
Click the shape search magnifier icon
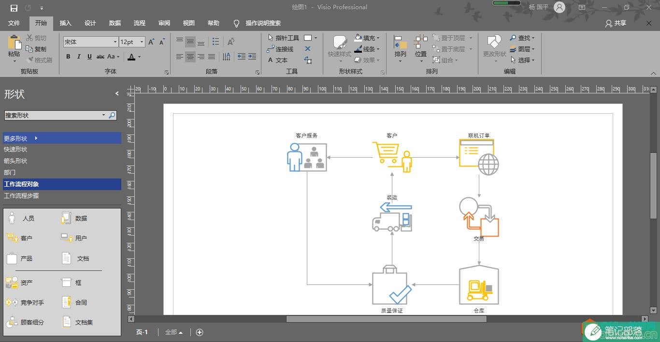[x=112, y=115]
